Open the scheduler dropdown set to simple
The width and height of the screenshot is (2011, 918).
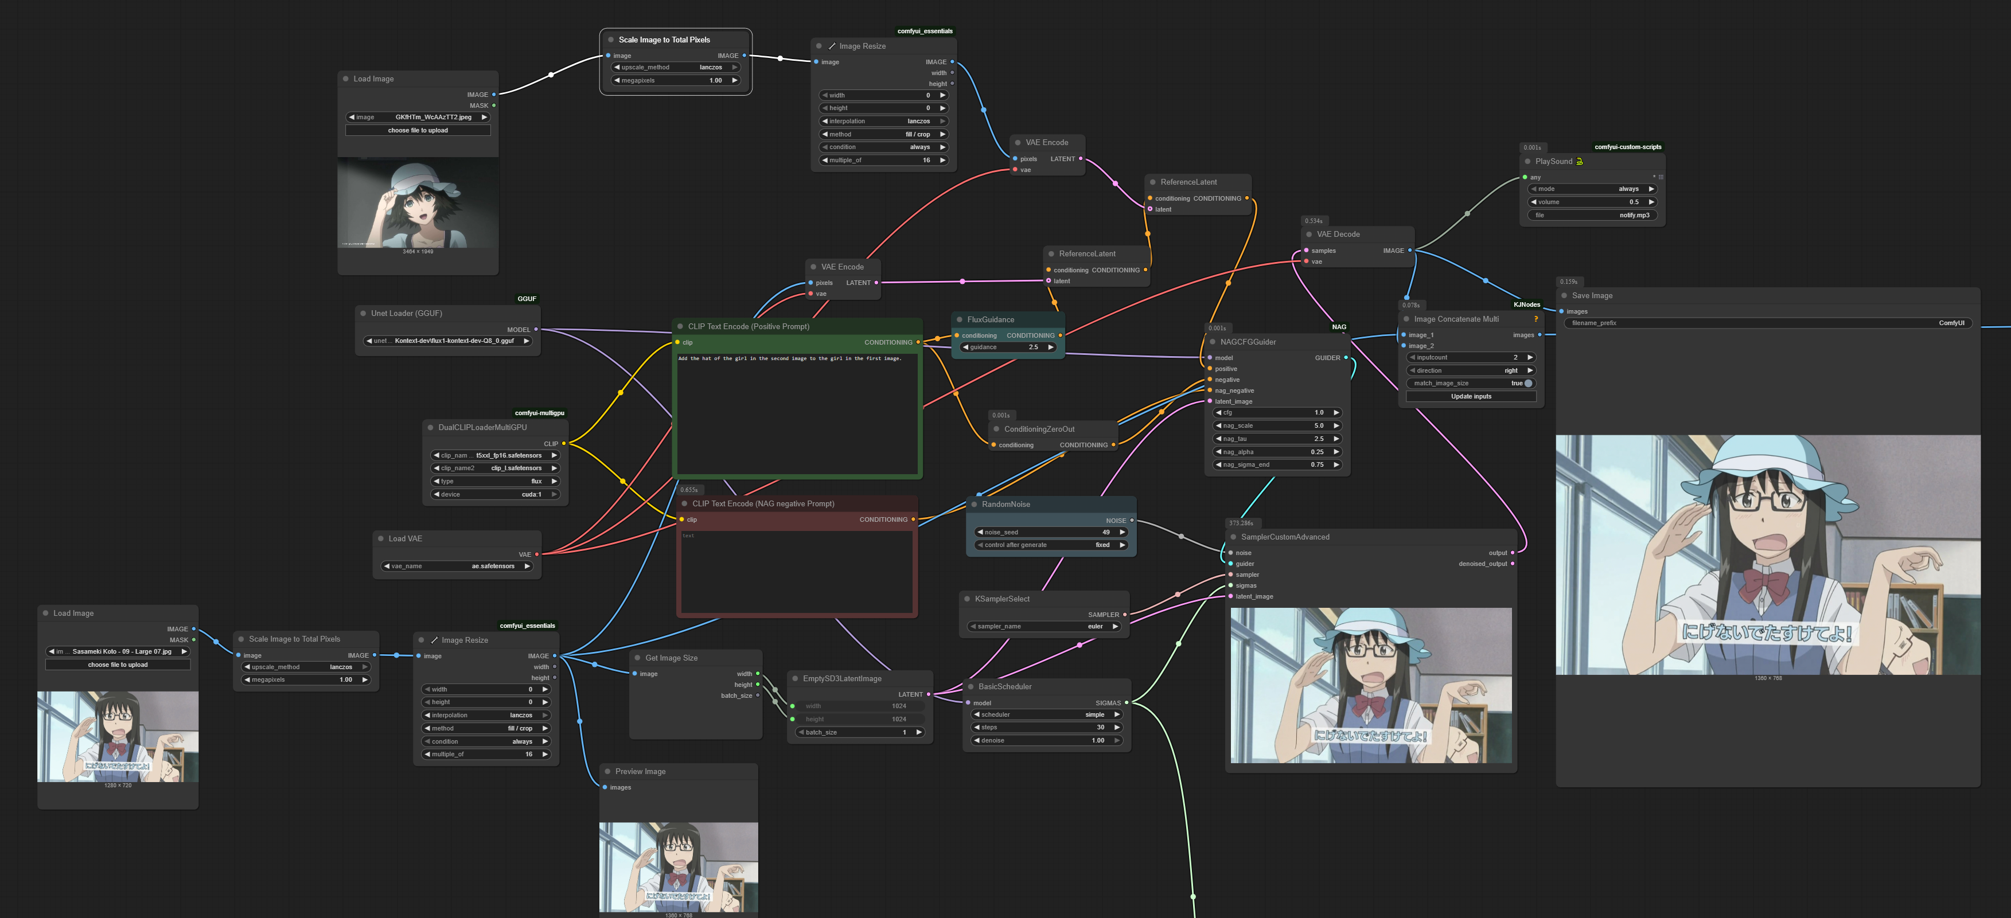click(1046, 715)
